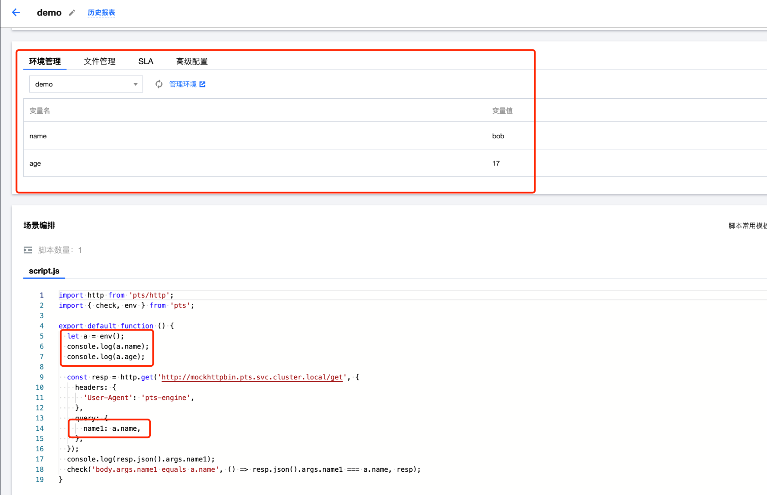Click the script list icon beside 脚本数量
Image resolution: width=767 pixels, height=495 pixels.
point(28,250)
